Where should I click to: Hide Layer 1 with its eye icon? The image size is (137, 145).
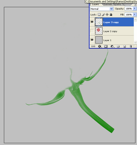pos(92,40)
